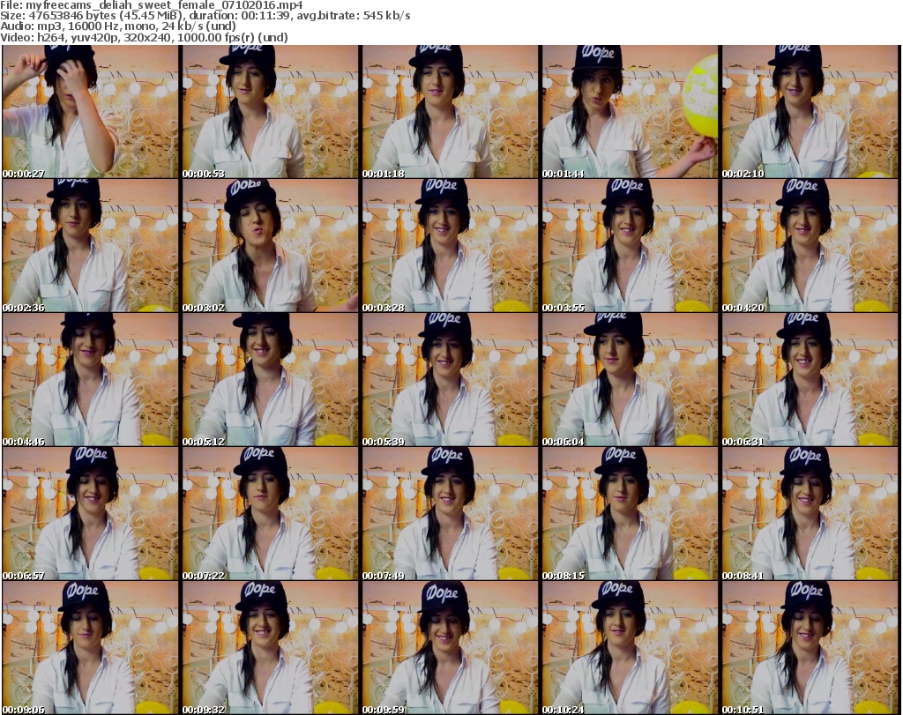Click the frame at 00:09:59
The image size is (903, 715).
[450, 648]
